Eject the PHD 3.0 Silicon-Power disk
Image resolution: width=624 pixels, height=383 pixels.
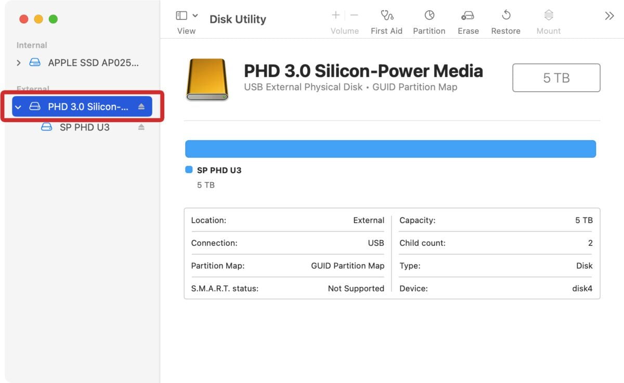[x=141, y=106]
